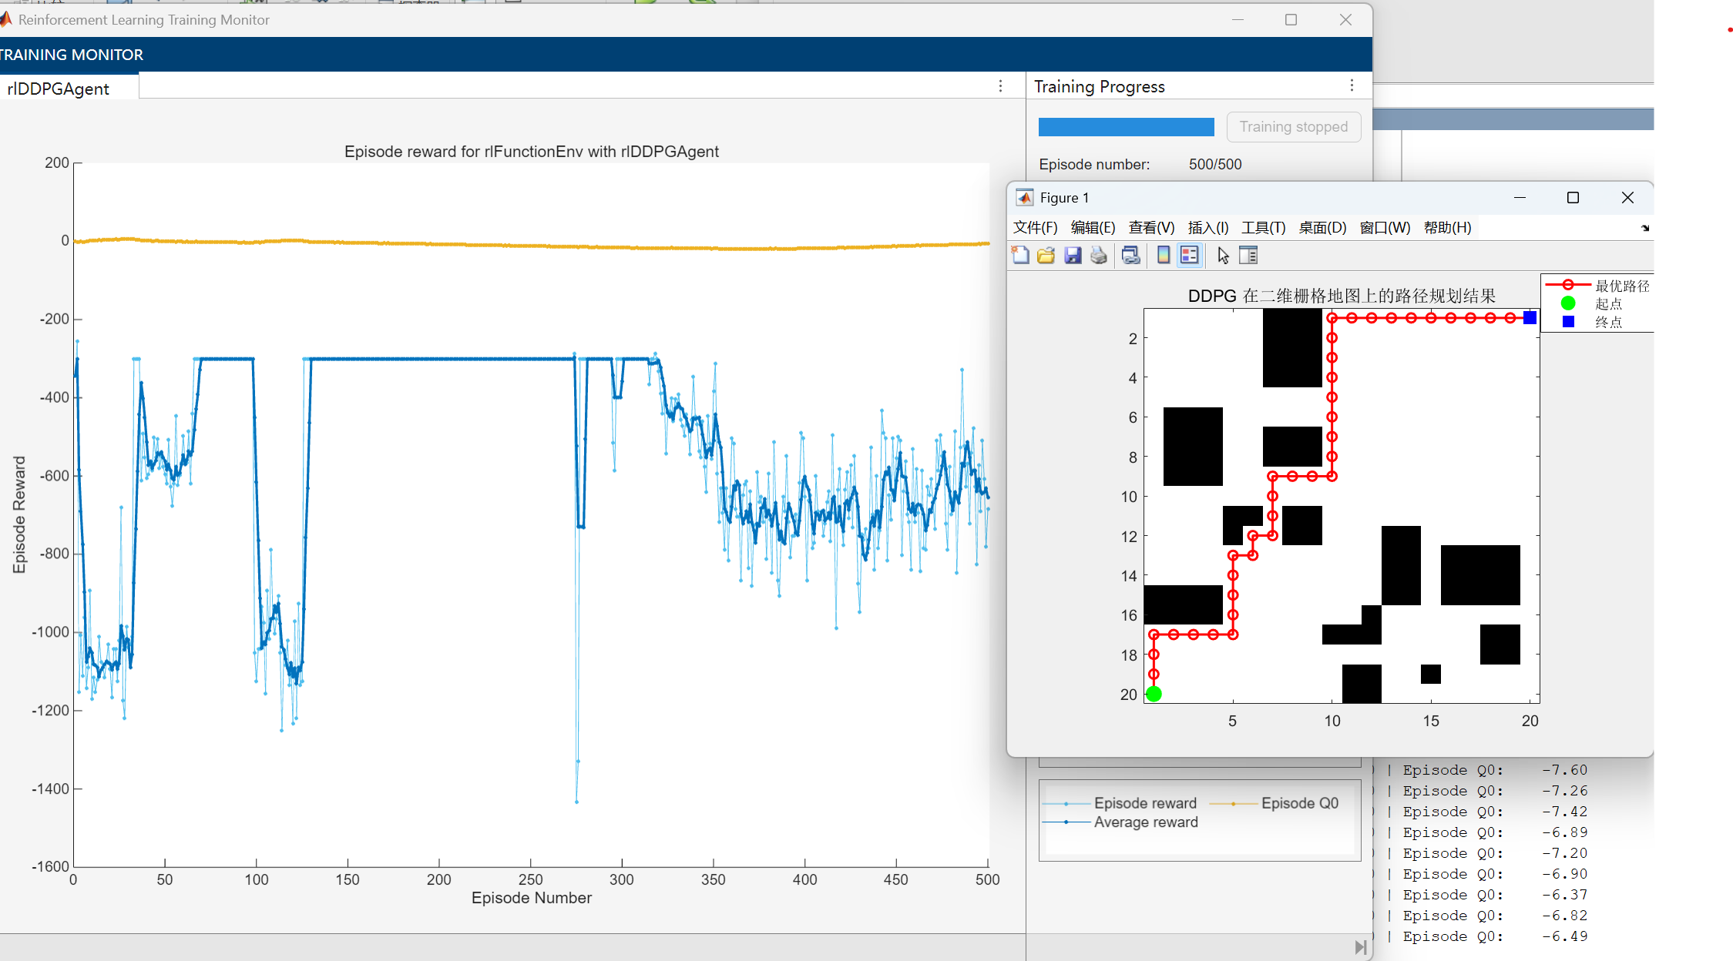Open the rlDDPGAgent plot panel options menu
1733x961 pixels.
(x=1000, y=85)
